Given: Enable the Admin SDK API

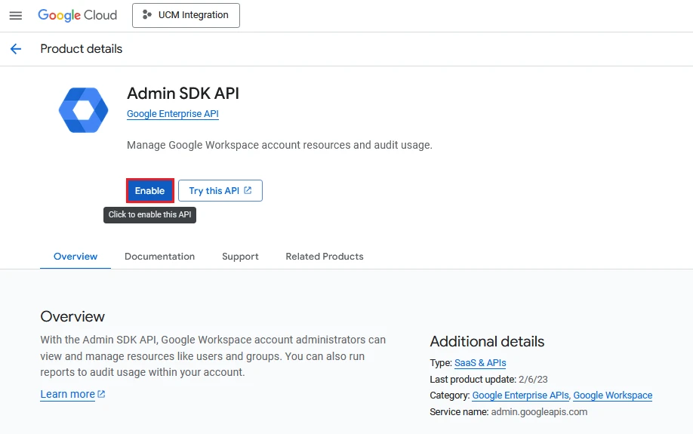Looking at the screenshot, I should (x=149, y=190).
